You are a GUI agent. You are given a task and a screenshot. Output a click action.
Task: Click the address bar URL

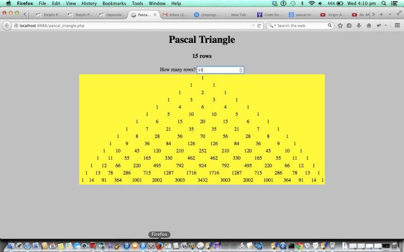[x=52, y=26]
